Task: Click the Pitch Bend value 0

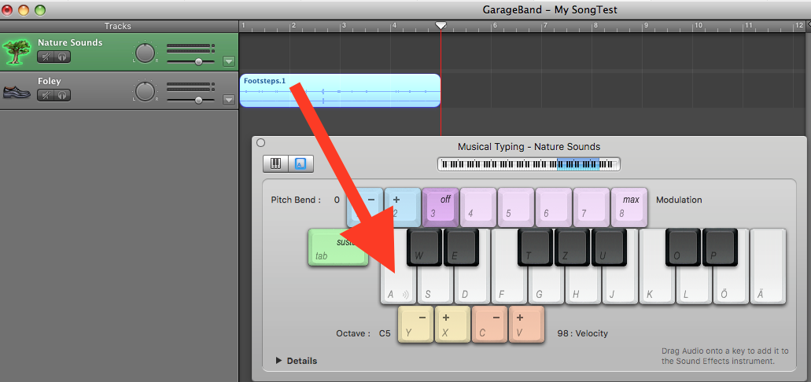Action: (337, 200)
